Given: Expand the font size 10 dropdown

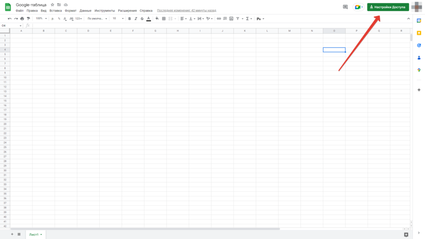Looking at the screenshot, I should [x=118, y=19].
